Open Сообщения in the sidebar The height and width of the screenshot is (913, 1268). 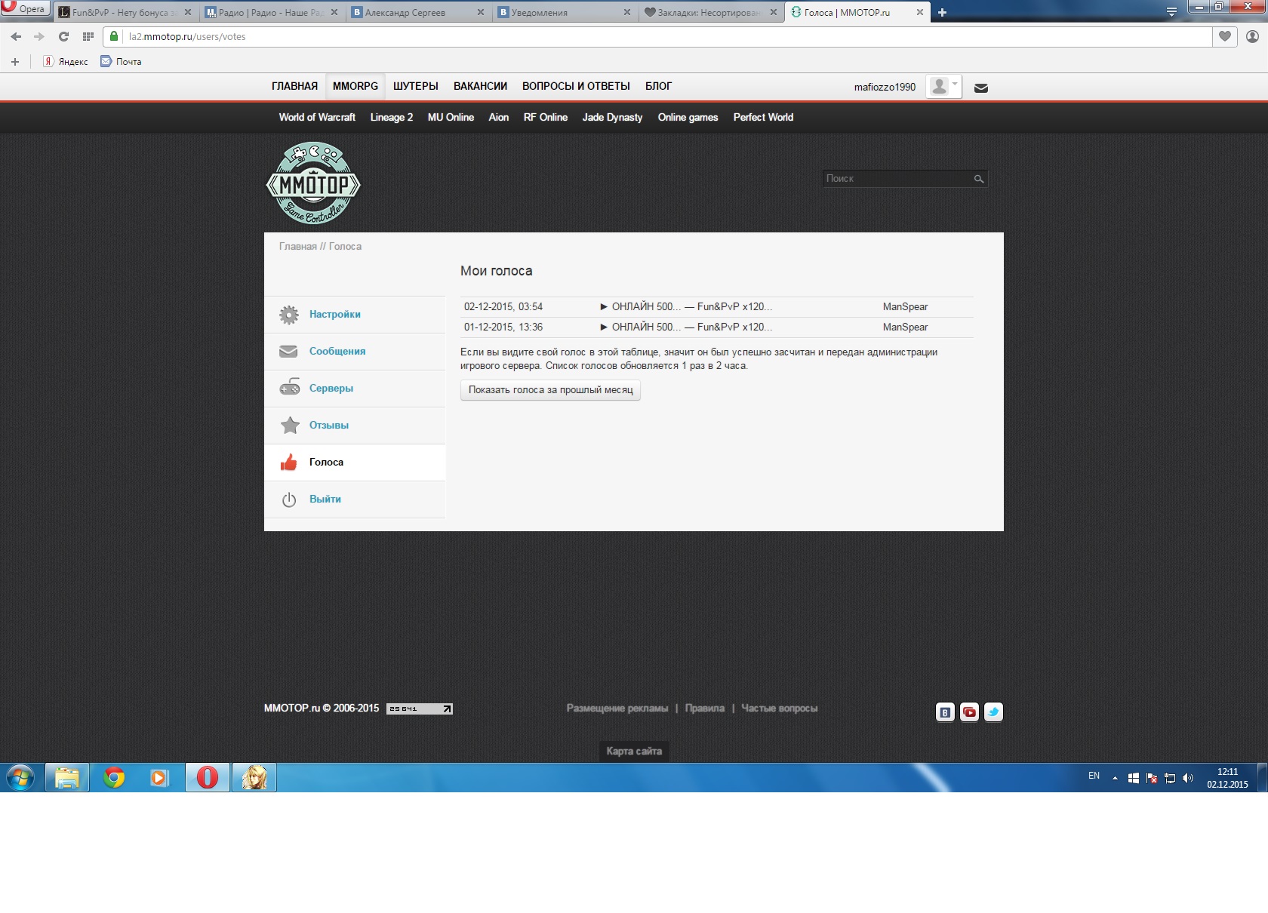(x=337, y=352)
